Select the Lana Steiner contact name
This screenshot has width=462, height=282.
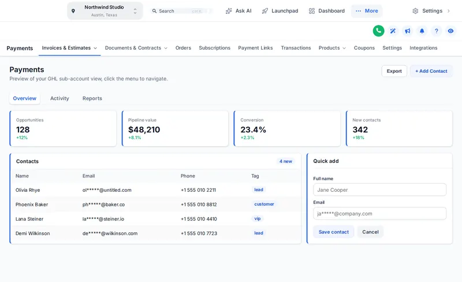coord(29,219)
